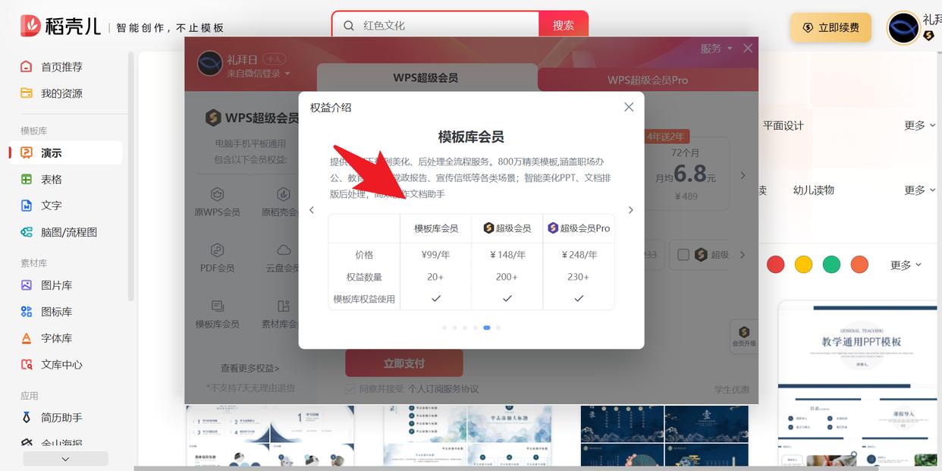Open 查看更多权益 link
942x471 pixels.
tap(250, 368)
